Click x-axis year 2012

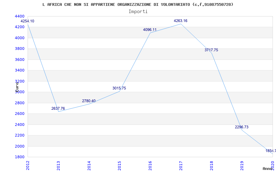(28, 165)
